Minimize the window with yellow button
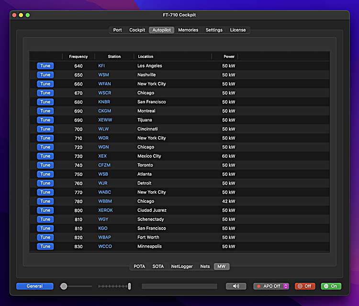Image resolution: width=359 pixels, height=306 pixels. 21,15
